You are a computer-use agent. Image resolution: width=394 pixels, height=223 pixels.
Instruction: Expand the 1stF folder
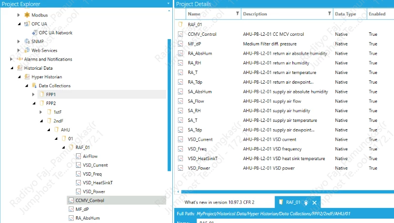(41, 112)
